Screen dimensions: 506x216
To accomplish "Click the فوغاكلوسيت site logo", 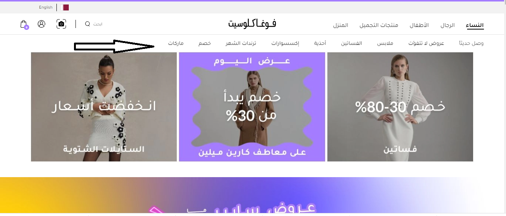I will (x=252, y=24).
